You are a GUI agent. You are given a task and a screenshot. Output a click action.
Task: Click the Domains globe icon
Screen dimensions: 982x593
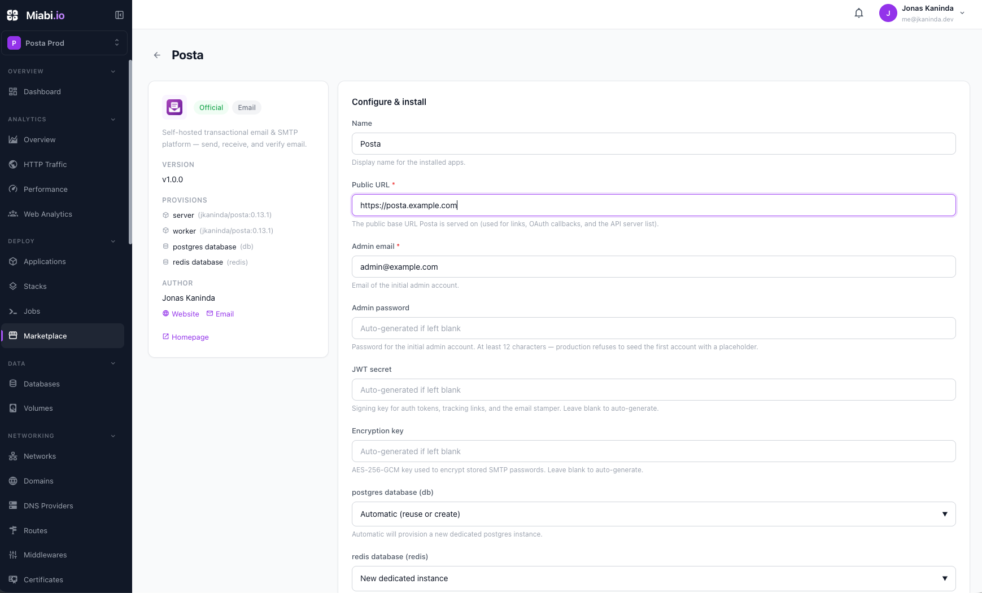[13, 481]
